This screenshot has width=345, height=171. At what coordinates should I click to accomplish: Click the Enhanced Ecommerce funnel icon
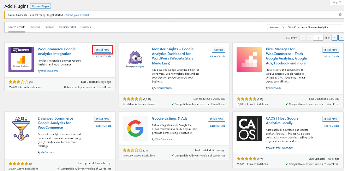pos(21,129)
